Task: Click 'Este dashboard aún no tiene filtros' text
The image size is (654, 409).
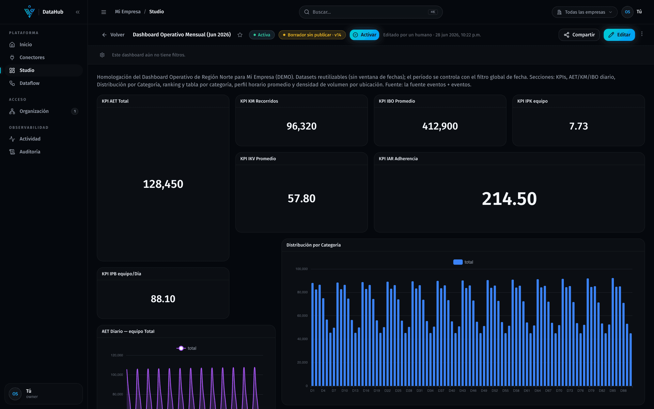Action: [x=149, y=55]
